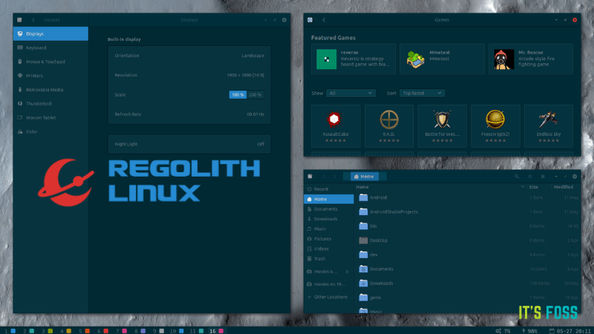Open the Freeciv (gtk2) game tile
Viewport: 594px width, 334px height.
pos(495,126)
